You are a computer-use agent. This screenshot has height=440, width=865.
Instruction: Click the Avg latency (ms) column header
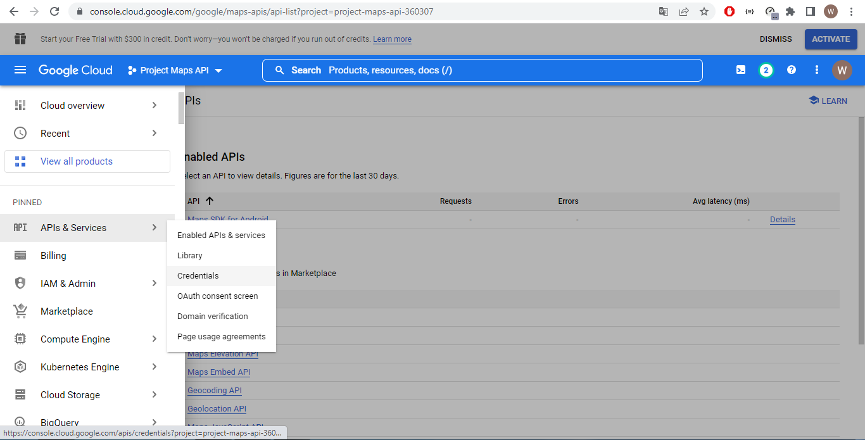click(x=721, y=201)
